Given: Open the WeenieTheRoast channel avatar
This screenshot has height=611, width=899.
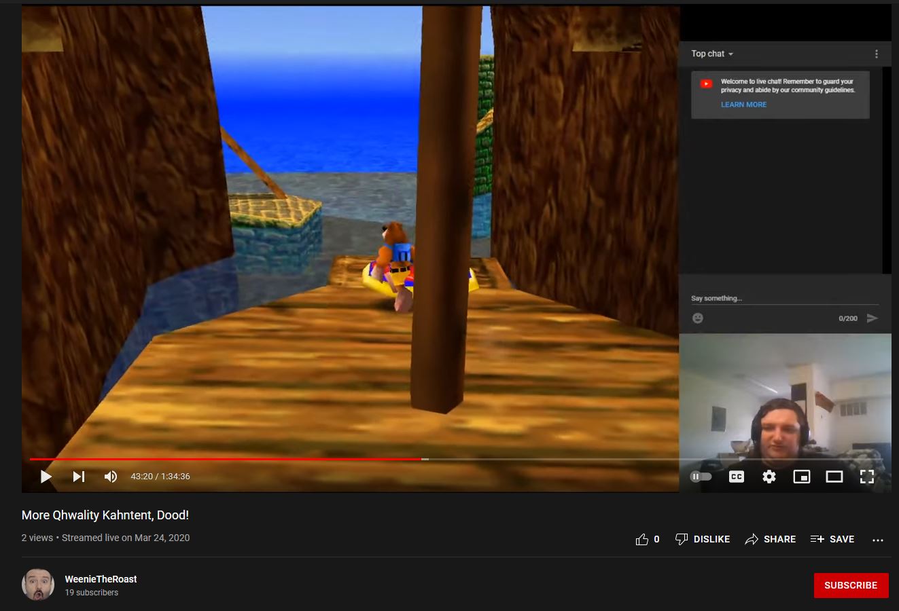Looking at the screenshot, I should coord(38,585).
